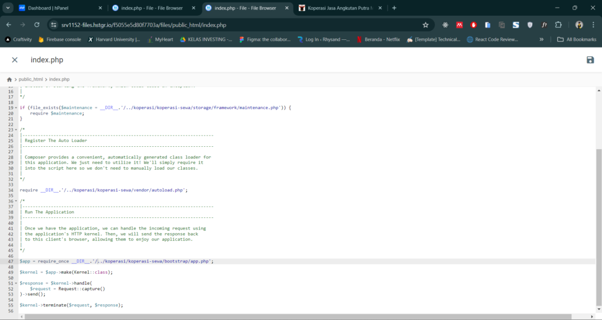Open red M extension icon
The width and height of the screenshot is (602, 320).
tap(459, 25)
